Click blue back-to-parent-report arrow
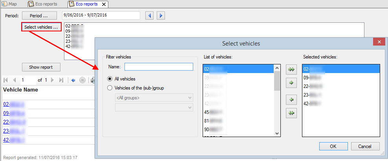This screenshot has width=388, height=161. [73, 80]
